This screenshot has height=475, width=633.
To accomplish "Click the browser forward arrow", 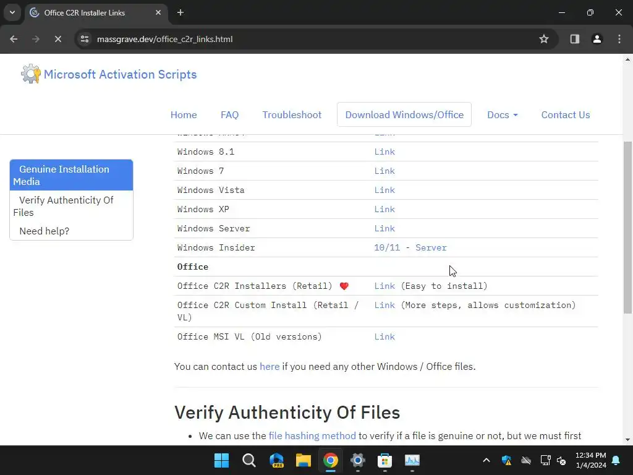I will (36, 39).
